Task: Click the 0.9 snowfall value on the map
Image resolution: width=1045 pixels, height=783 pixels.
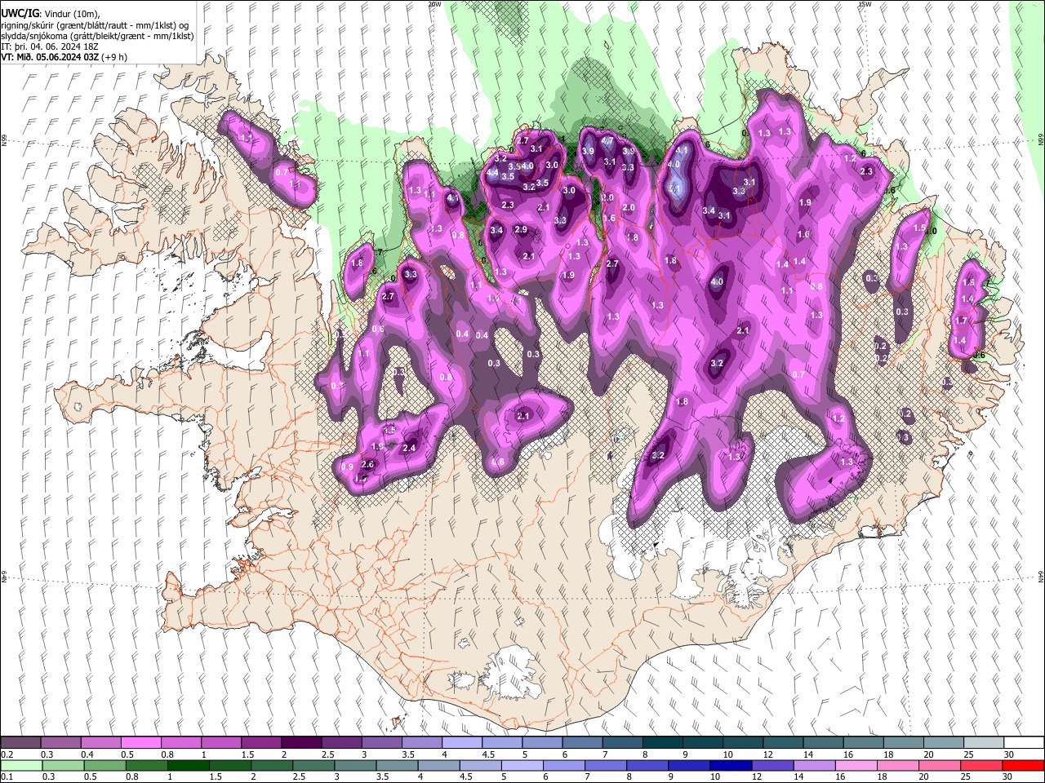Action: (347, 467)
